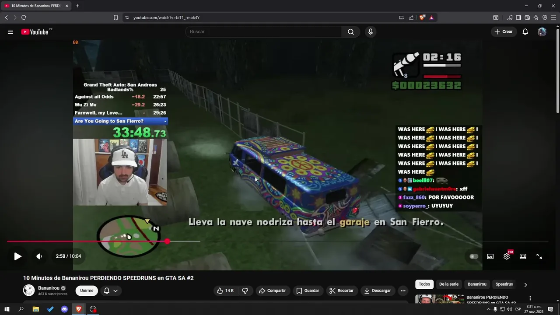View site information icon in address bar
The width and height of the screenshot is (560, 315).
127,17
